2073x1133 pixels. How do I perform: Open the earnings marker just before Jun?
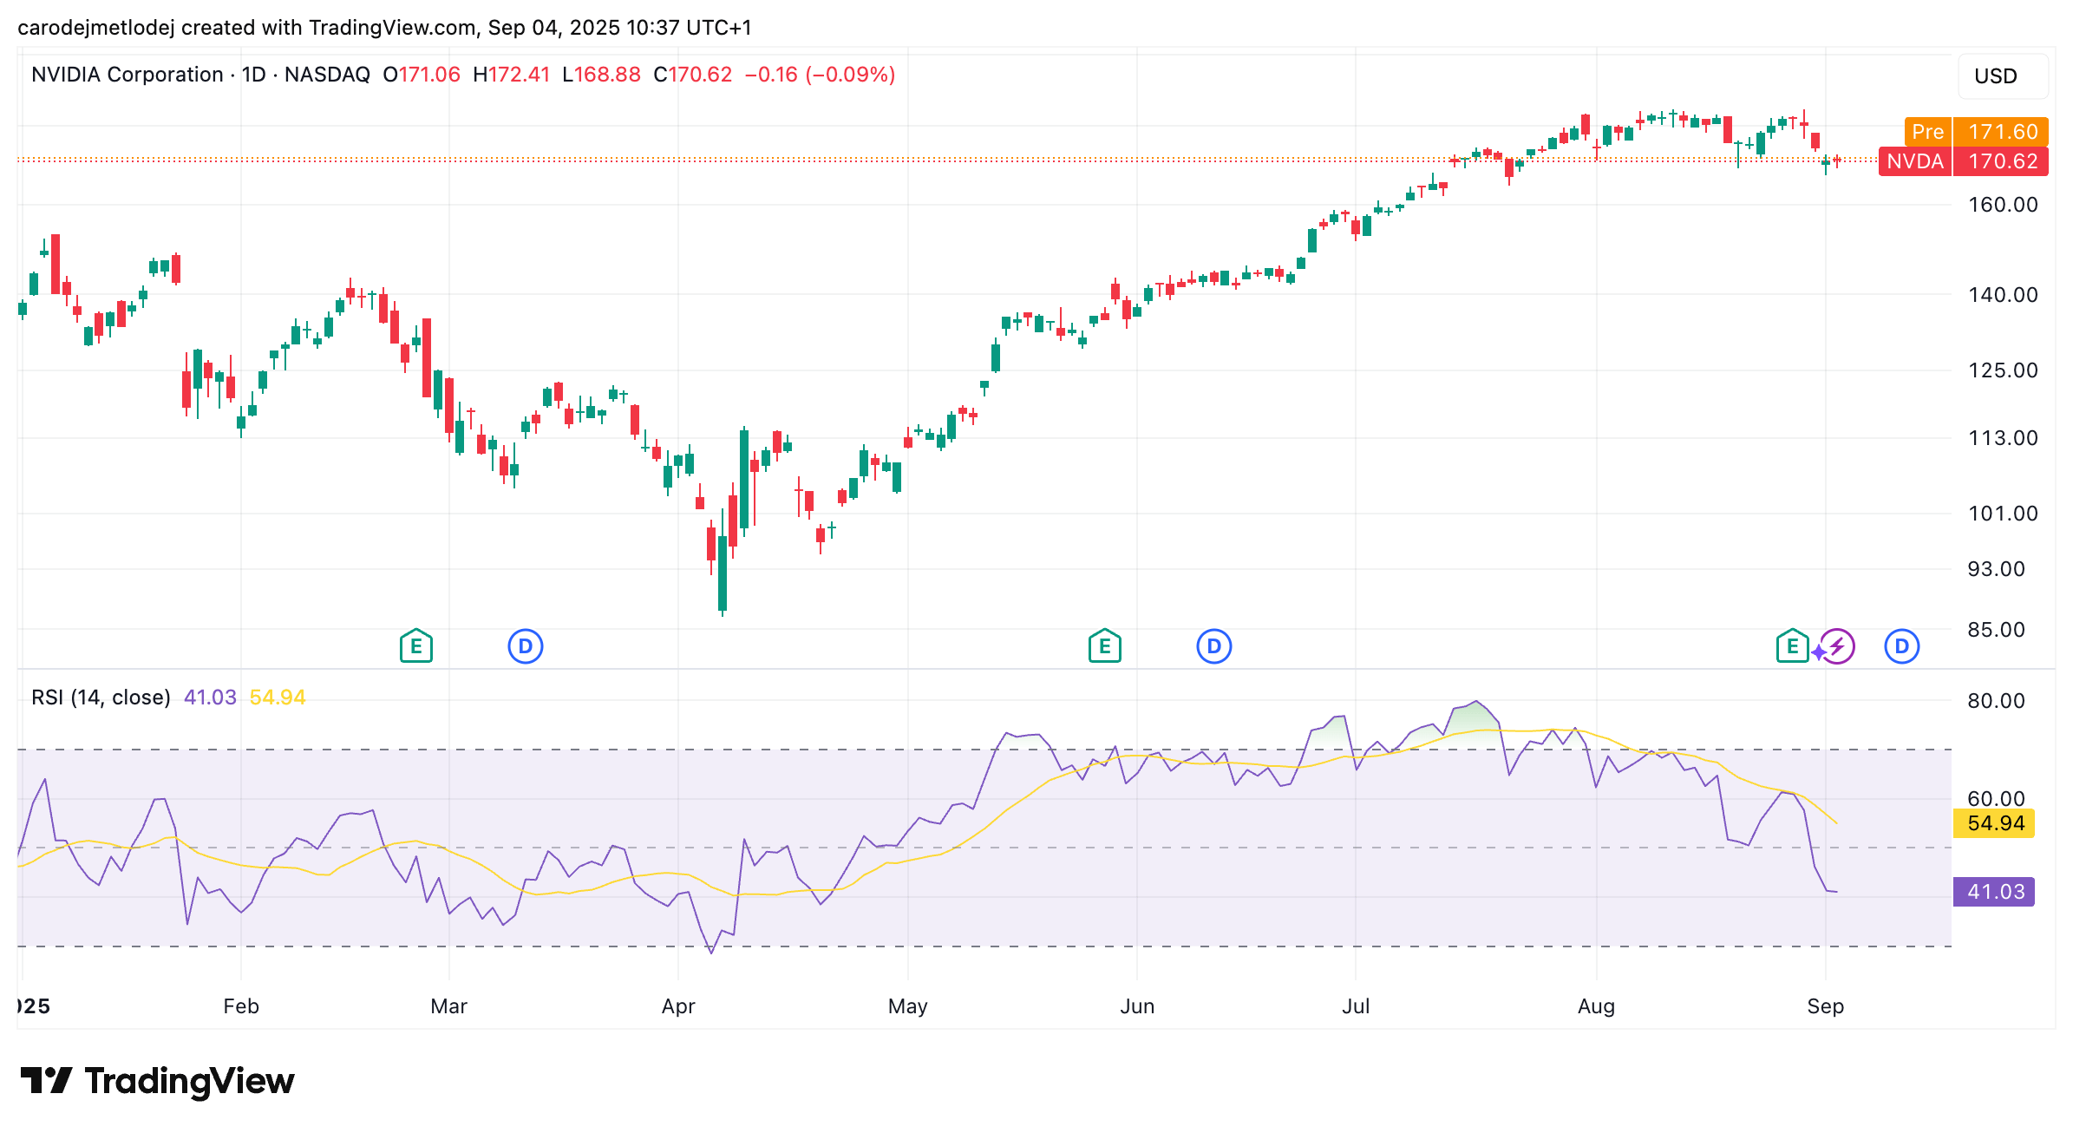tap(1105, 646)
